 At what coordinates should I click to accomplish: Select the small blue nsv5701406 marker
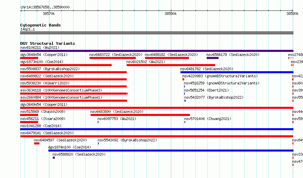click(185, 122)
